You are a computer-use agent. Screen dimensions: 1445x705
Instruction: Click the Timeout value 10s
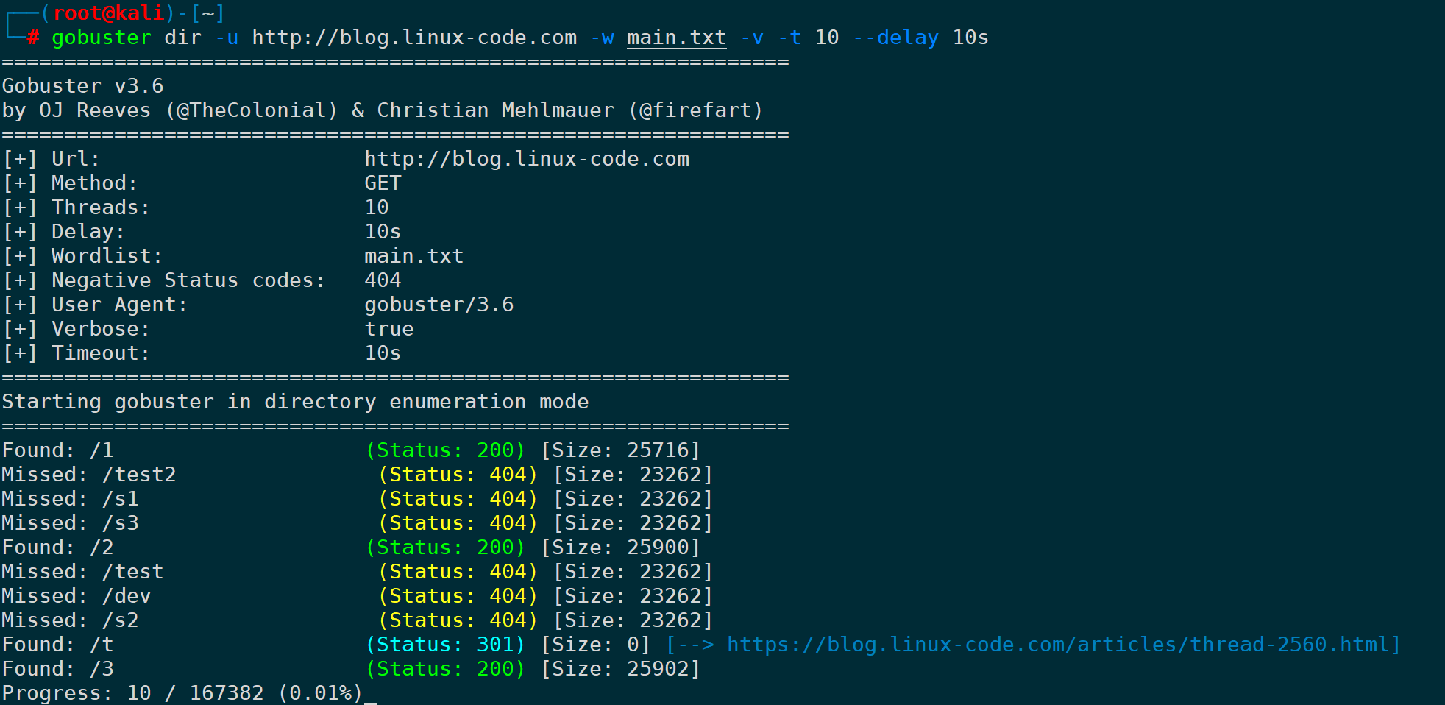tap(383, 353)
